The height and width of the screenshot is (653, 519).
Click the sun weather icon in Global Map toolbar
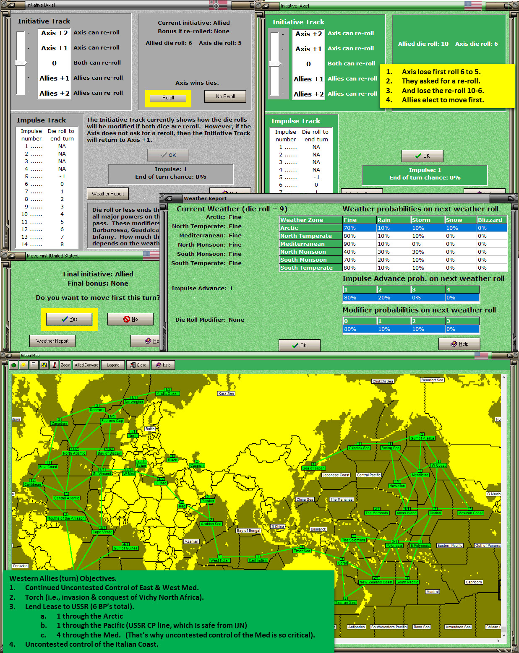[x=23, y=365]
